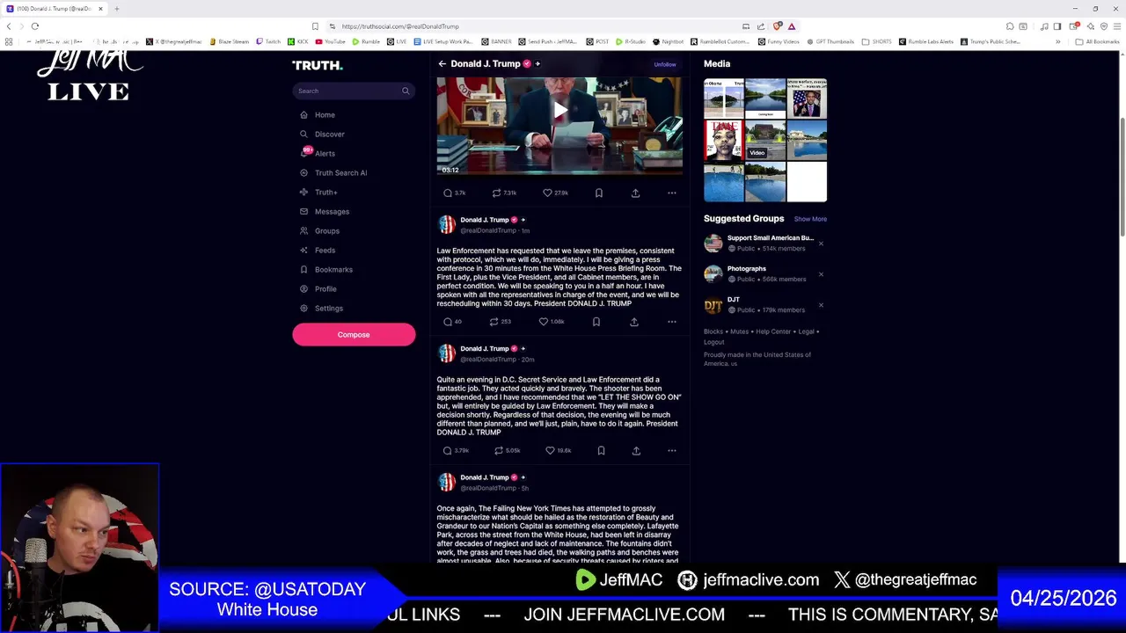Click the Help Center footer link

click(773, 331)
